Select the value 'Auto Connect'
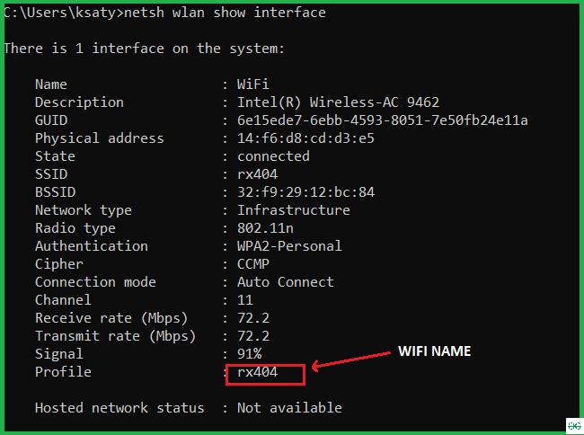 pos(286,282)
